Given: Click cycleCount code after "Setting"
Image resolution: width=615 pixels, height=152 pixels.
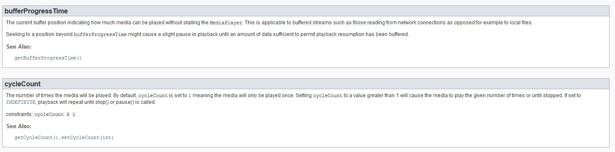Looking at the screenshot, I should 328,95.
